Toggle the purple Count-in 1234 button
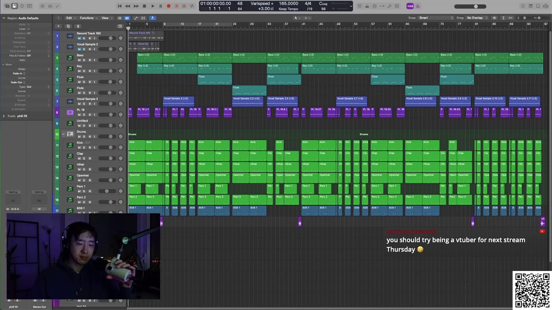The height and width of the screenshot is (310, 552). click(x=410, y=6)
